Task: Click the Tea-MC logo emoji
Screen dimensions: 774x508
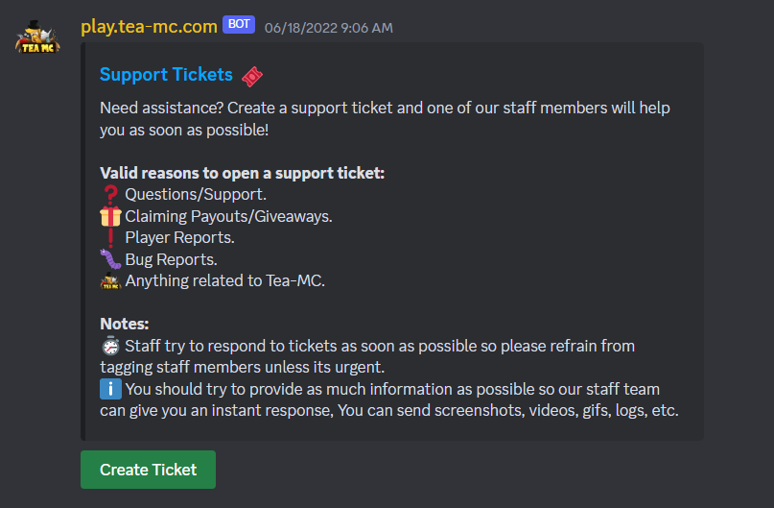Action: (x=110, y=280)
